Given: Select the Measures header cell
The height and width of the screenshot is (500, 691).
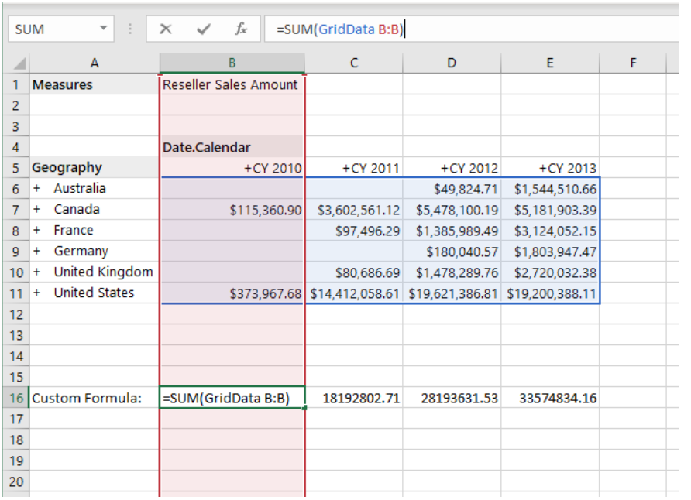Looking at the screenshot, I should (93, 84).
